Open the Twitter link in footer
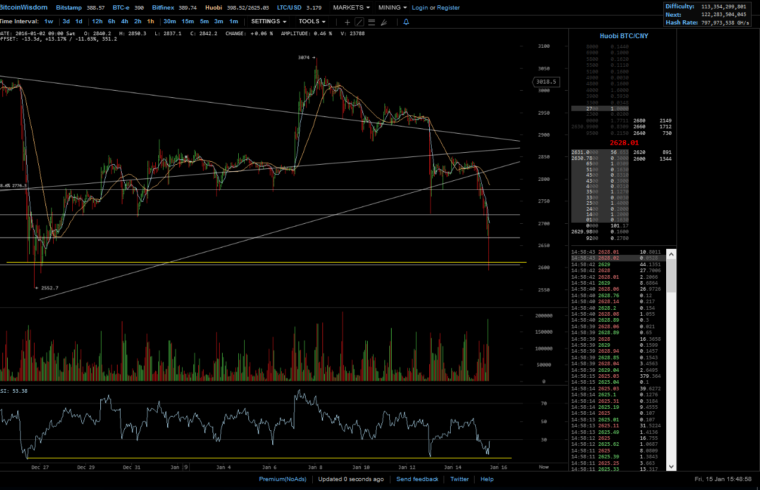The image size is (760, 490). (x=459, y=479)
